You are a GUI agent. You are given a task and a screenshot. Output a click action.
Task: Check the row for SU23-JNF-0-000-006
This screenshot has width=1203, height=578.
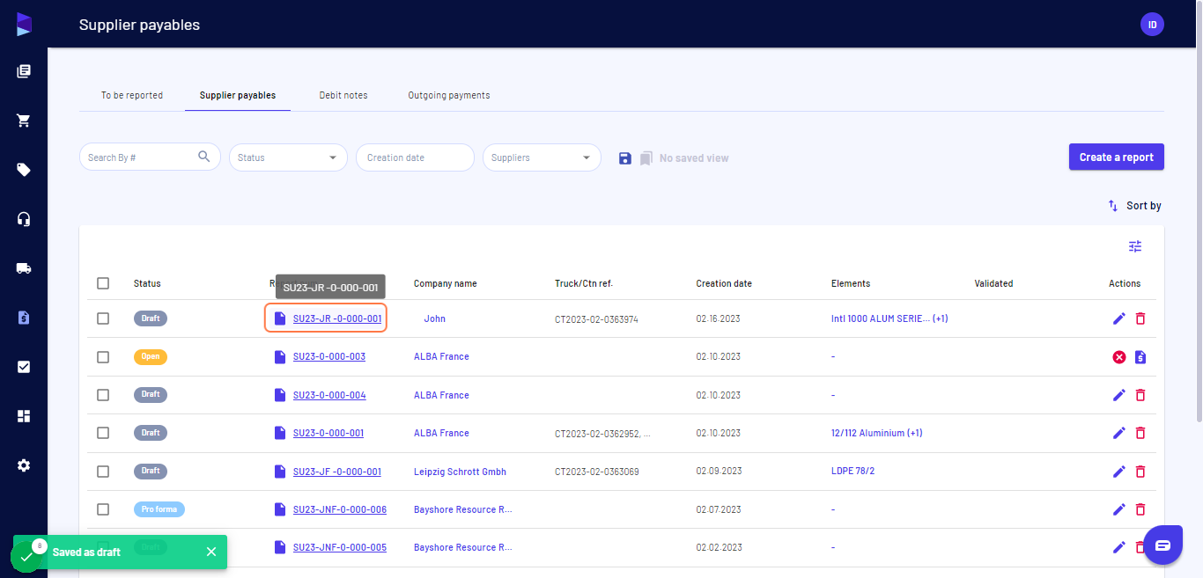click(103, 509)
